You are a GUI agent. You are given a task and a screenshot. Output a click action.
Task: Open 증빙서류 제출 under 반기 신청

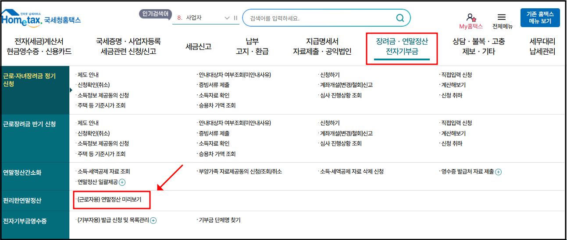tap(214, 133)
